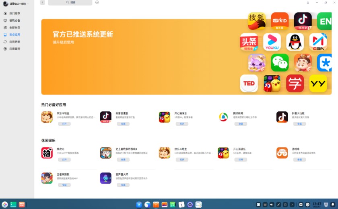Click the 游戏串 app title
Image resolution: width=338 pixels, height=209 pixels.
296,149
